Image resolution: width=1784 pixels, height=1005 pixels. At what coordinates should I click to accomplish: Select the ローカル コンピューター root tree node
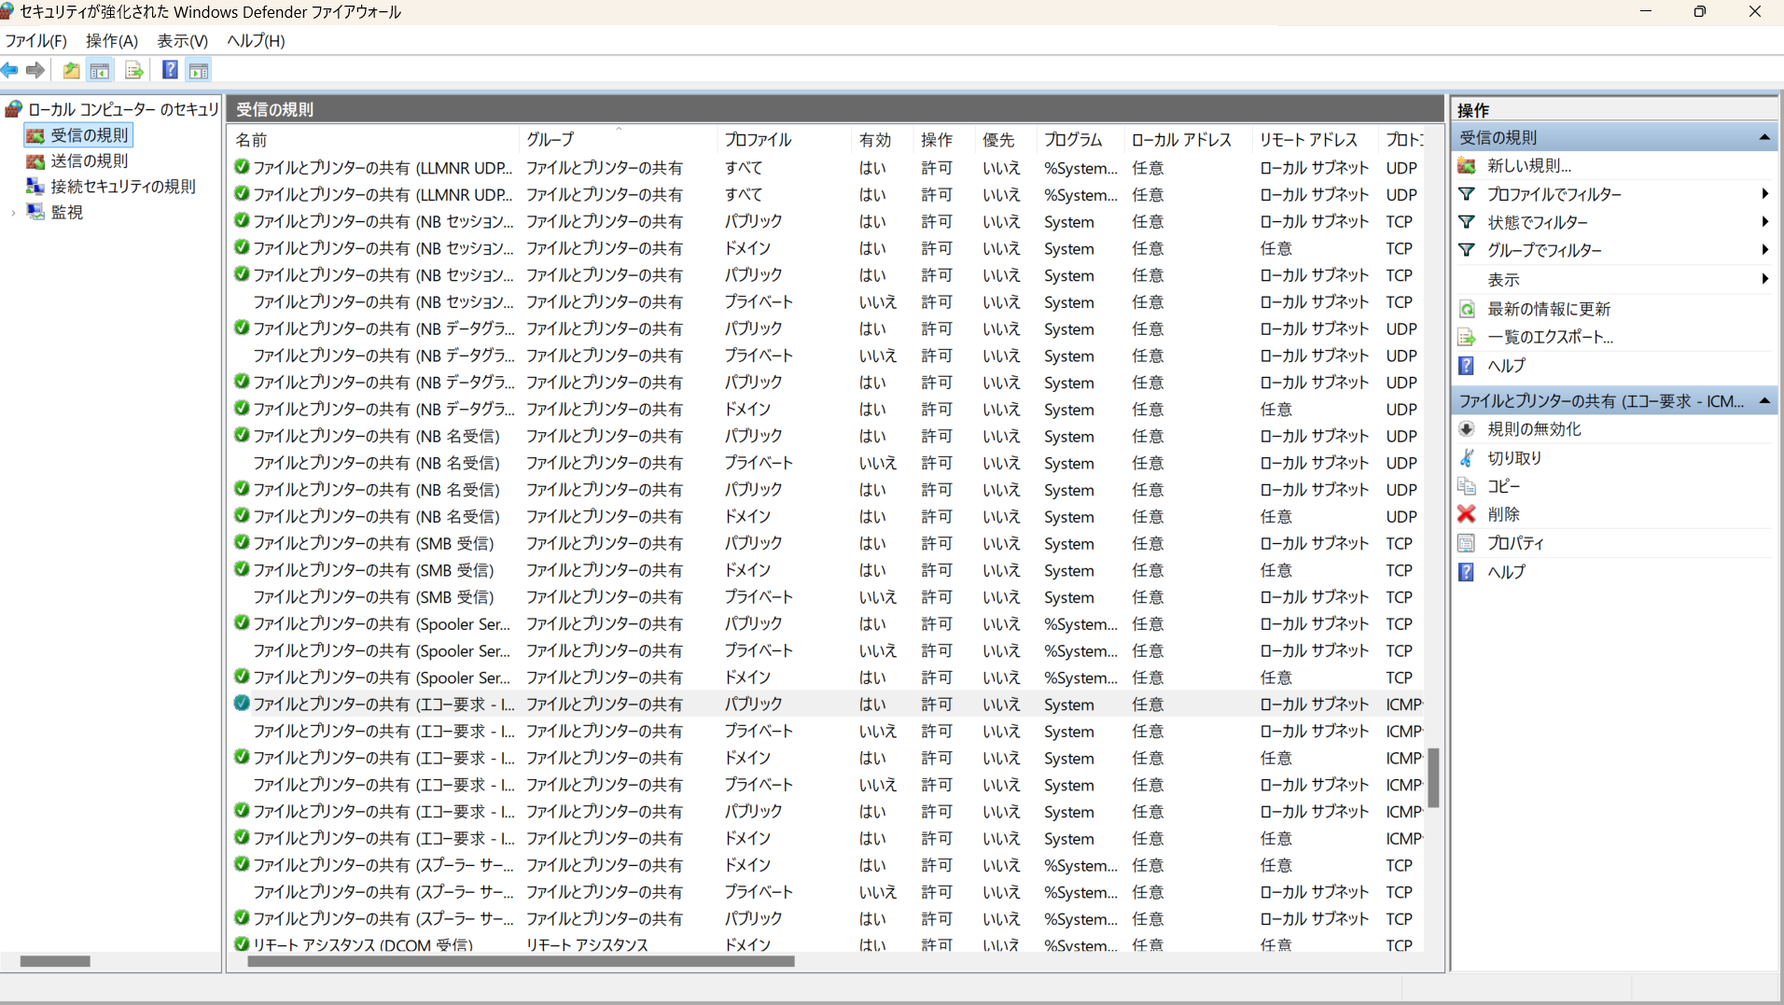(x=123, y=109)
